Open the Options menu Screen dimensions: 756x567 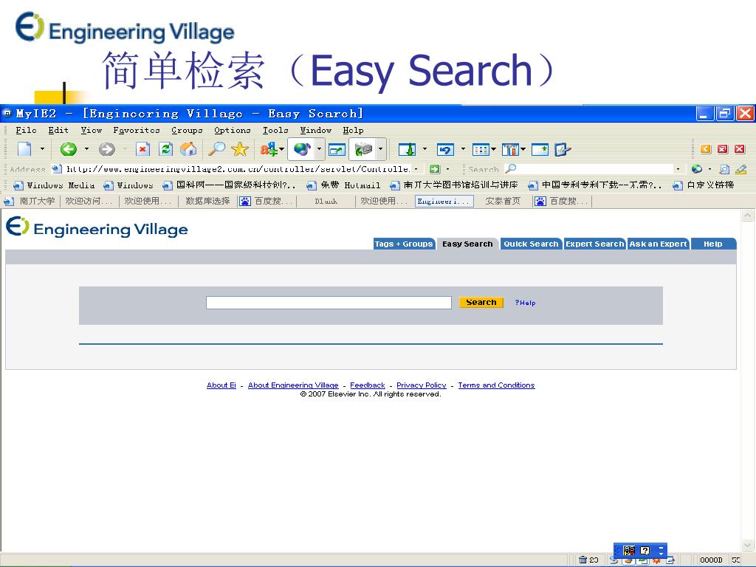(233, 130)
